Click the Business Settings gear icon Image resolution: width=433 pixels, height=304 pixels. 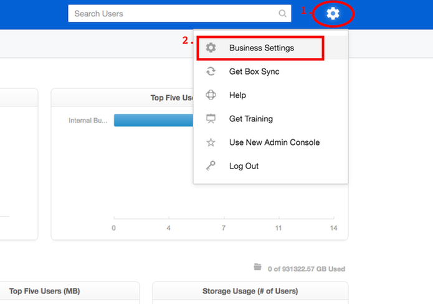(211, 48)
